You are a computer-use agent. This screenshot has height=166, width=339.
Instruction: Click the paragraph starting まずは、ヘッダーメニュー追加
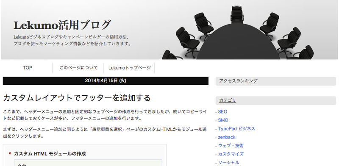tap(105, 133)
